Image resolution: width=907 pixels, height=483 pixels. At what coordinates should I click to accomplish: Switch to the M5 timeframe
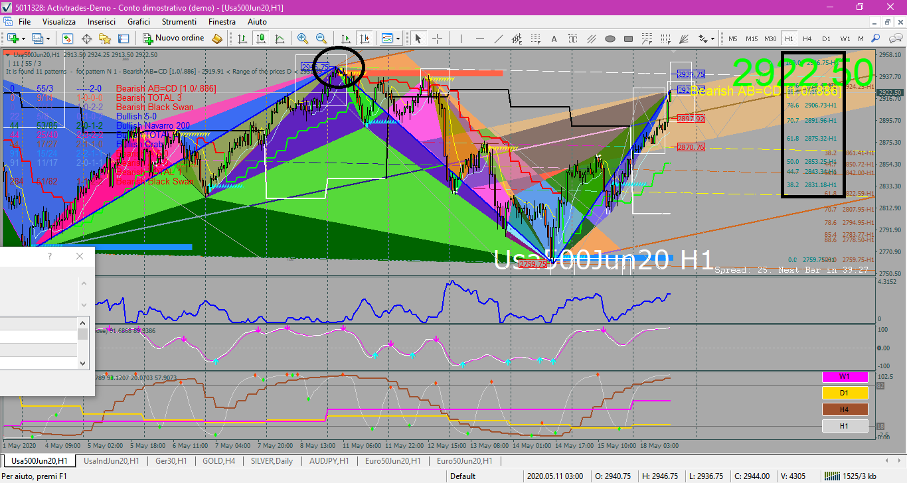(x=733, y=38)
